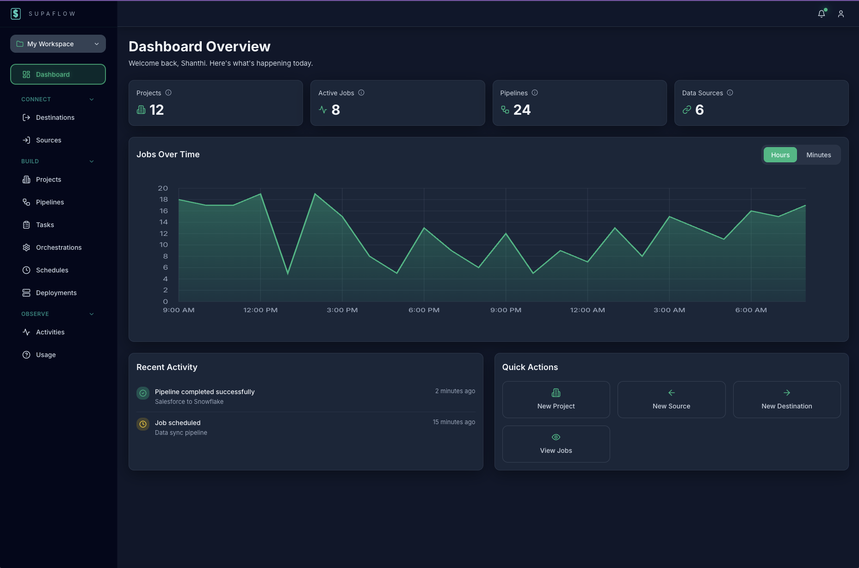Click the Data Sources stat card
The height and width of the screenshot is (568, 859).
point(761,103)
